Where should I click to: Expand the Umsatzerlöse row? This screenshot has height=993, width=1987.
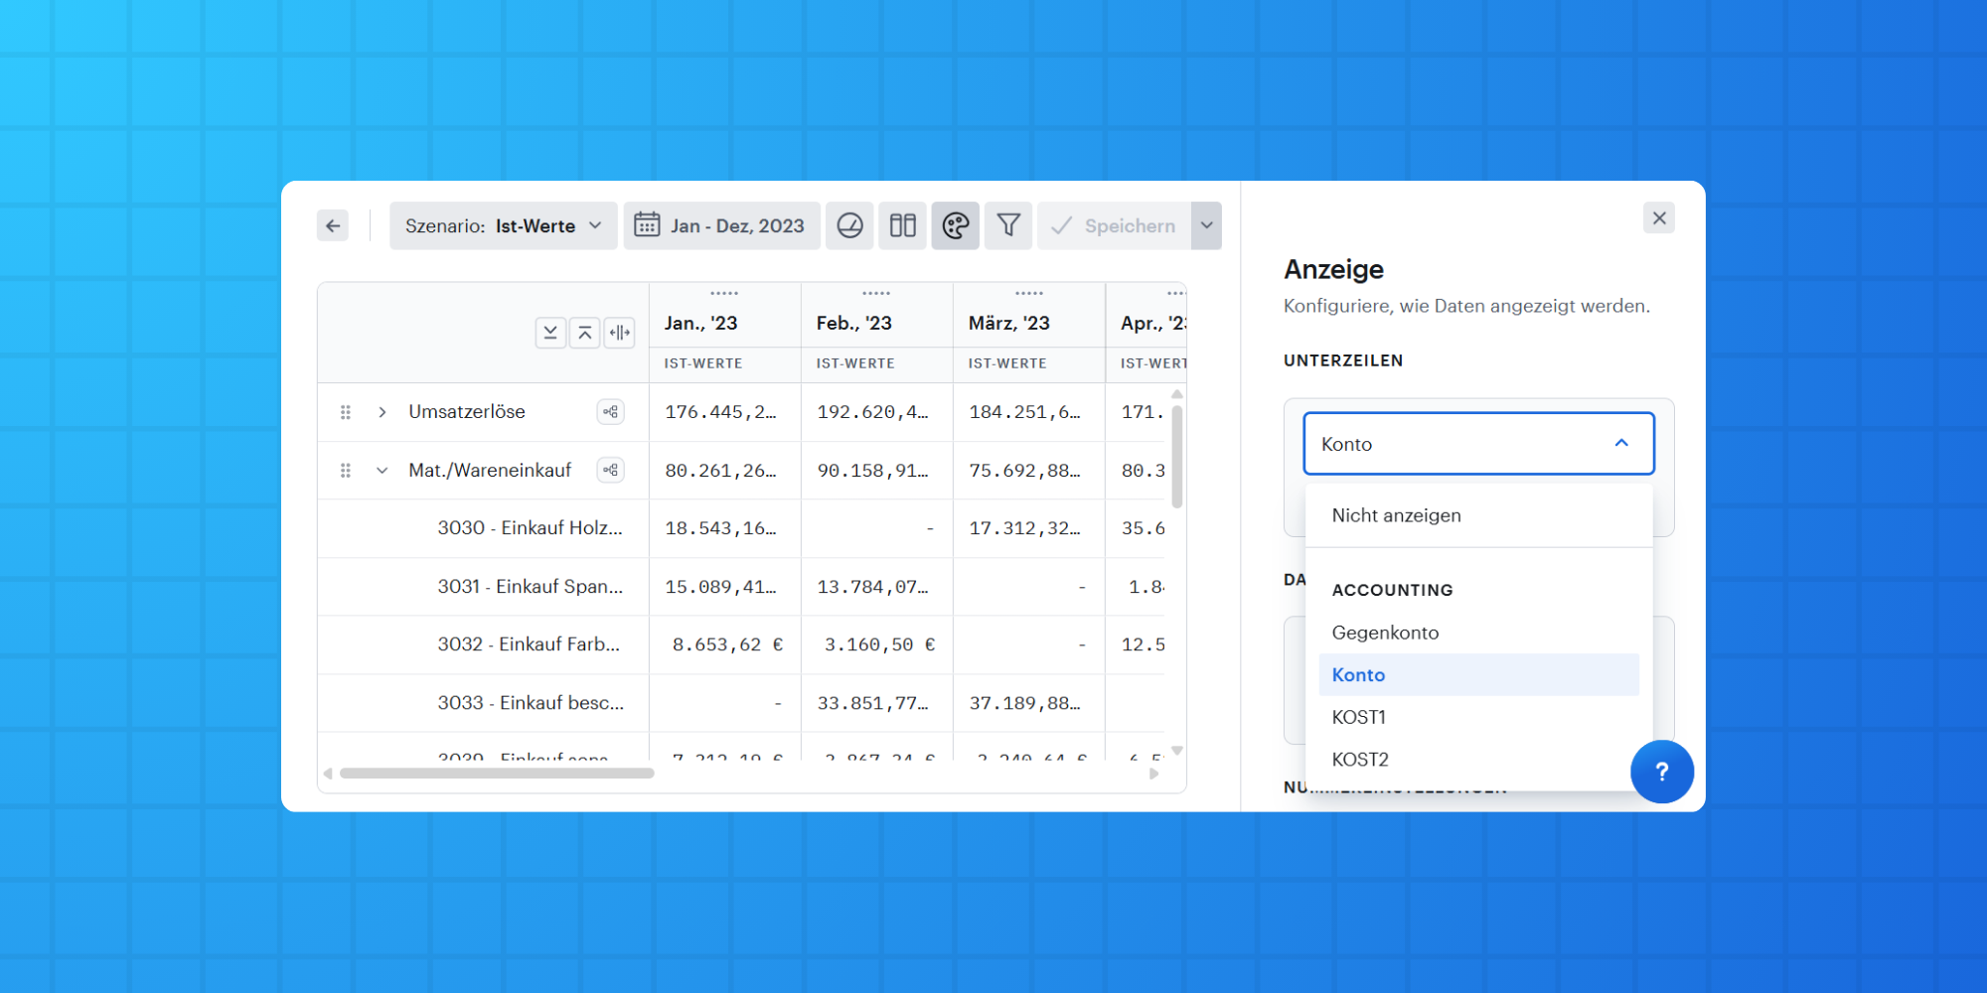click(x=382, y=412)
